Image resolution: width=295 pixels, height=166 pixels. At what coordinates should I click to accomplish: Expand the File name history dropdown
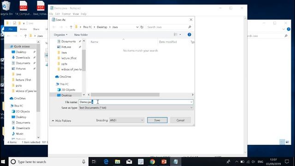[191, 102]
